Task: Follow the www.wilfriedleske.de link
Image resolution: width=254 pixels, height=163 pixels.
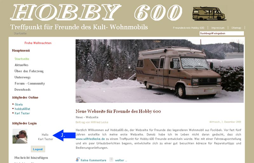Action: coord(90,139)
